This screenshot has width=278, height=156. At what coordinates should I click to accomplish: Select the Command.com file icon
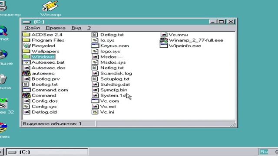coord(26,90)
